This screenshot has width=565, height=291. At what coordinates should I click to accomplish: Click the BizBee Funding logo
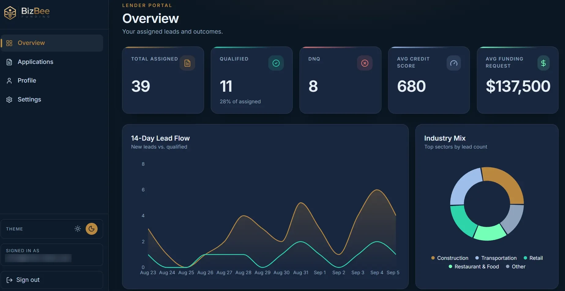tap(27, 13)
